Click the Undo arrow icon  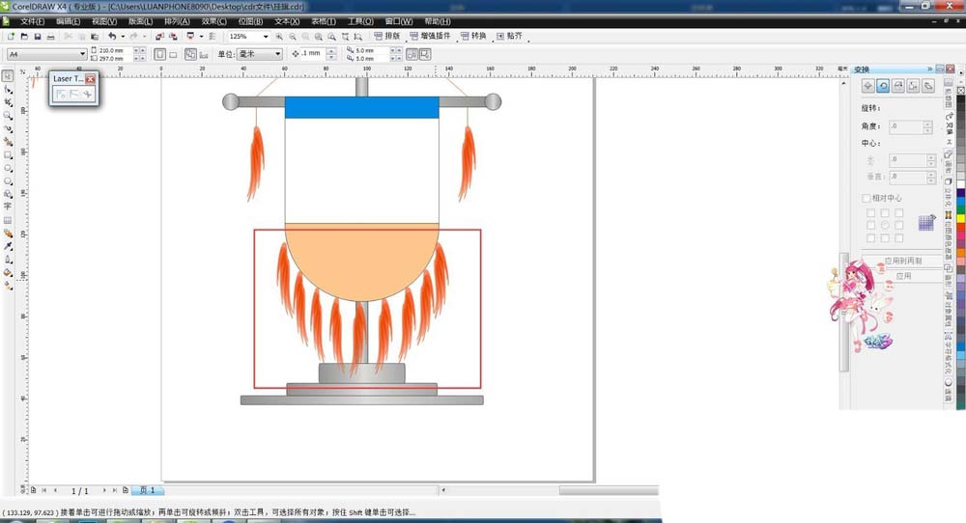[111, 37]
